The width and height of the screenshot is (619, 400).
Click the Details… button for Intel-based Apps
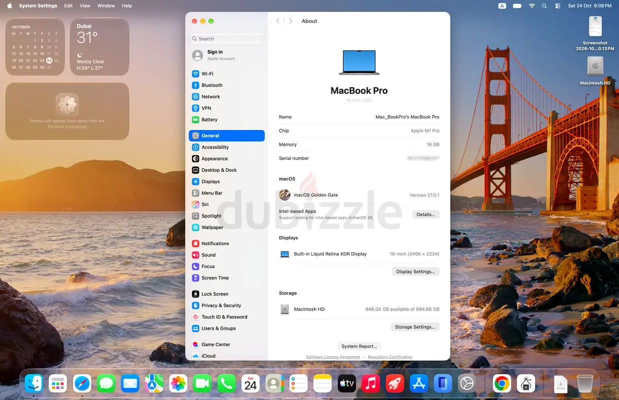tap(426, 214)
